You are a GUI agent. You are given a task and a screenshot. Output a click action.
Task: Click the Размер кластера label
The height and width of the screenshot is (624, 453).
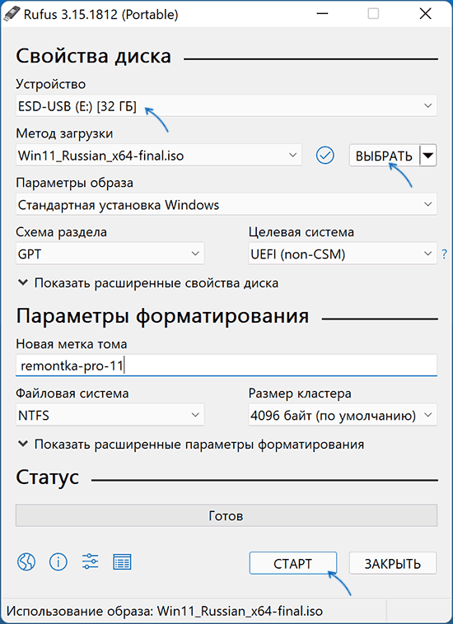300,393
